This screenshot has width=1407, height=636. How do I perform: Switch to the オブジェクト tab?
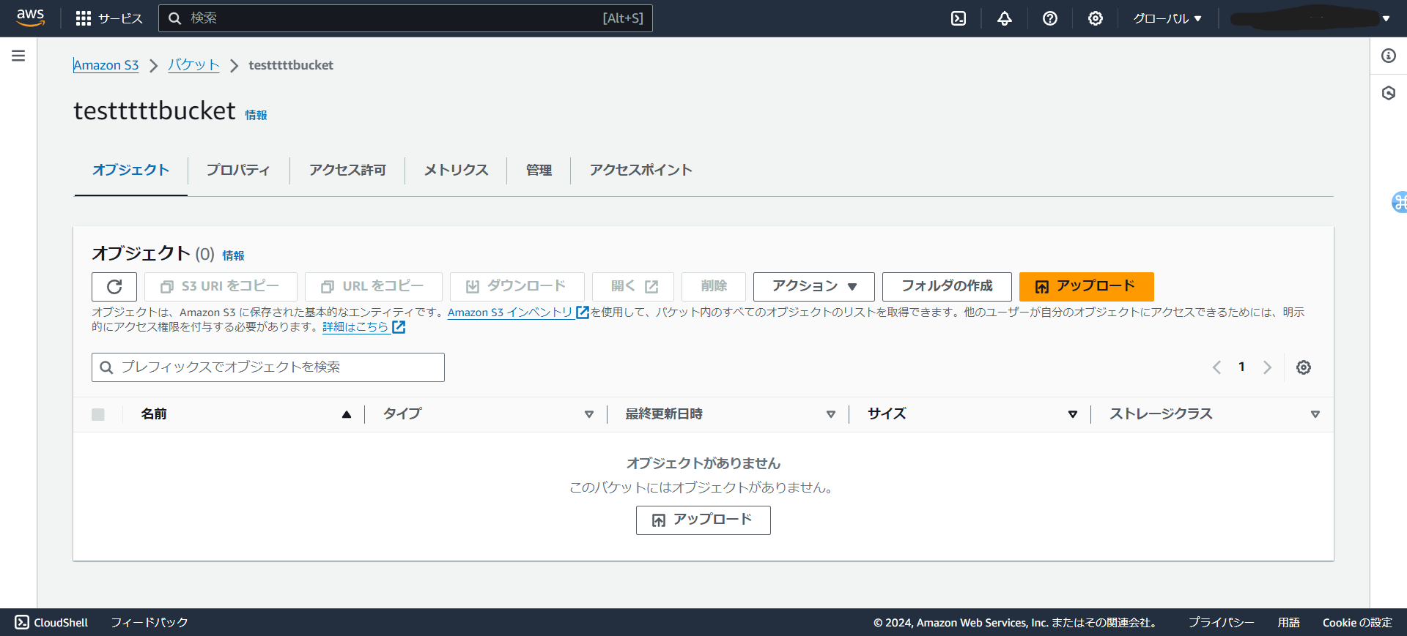pyautogui.click(x=131, y=170)
